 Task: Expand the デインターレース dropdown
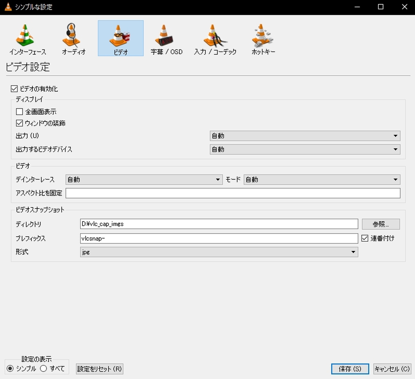[x=144, y=179]
